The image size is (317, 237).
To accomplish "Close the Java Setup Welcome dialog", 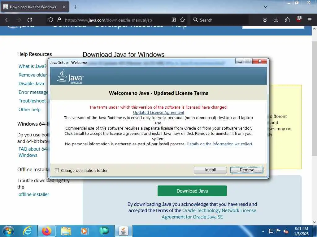I will point(260,61).
